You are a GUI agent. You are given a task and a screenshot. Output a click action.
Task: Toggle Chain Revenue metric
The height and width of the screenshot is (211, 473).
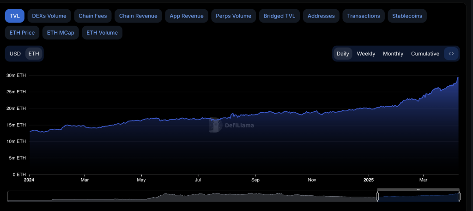pyautogui.click(x=138, y=16)
